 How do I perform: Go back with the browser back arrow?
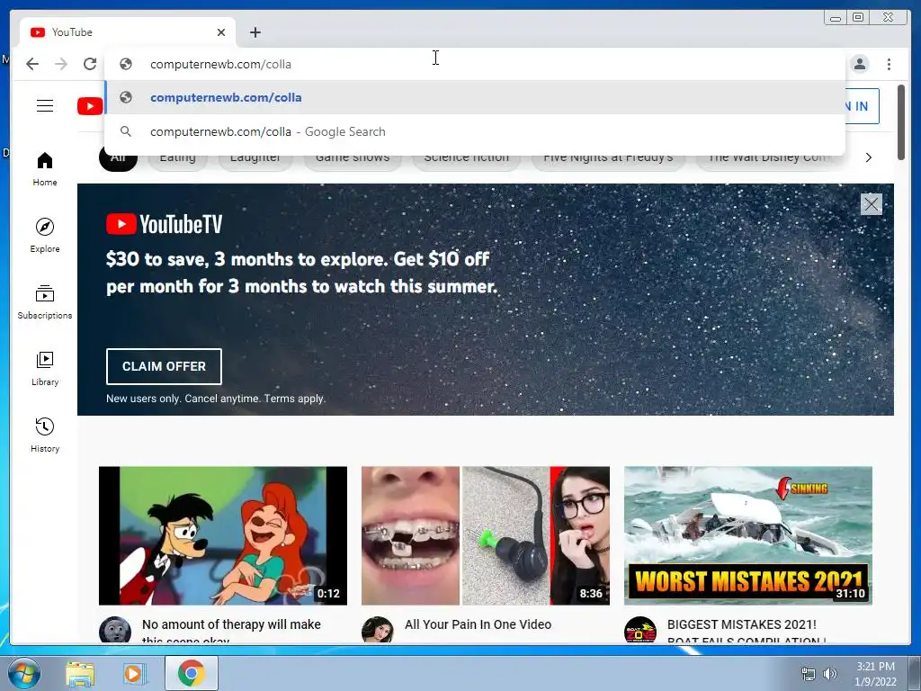[x=32, y=64]
